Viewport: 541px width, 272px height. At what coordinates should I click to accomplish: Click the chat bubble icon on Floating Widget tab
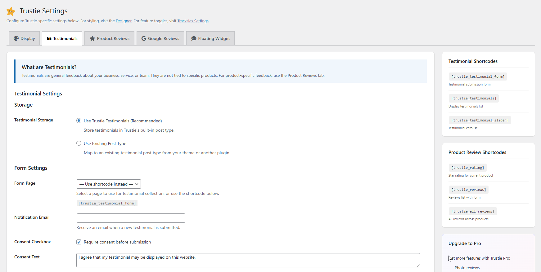pyautogui.click(x=194, y=38)
